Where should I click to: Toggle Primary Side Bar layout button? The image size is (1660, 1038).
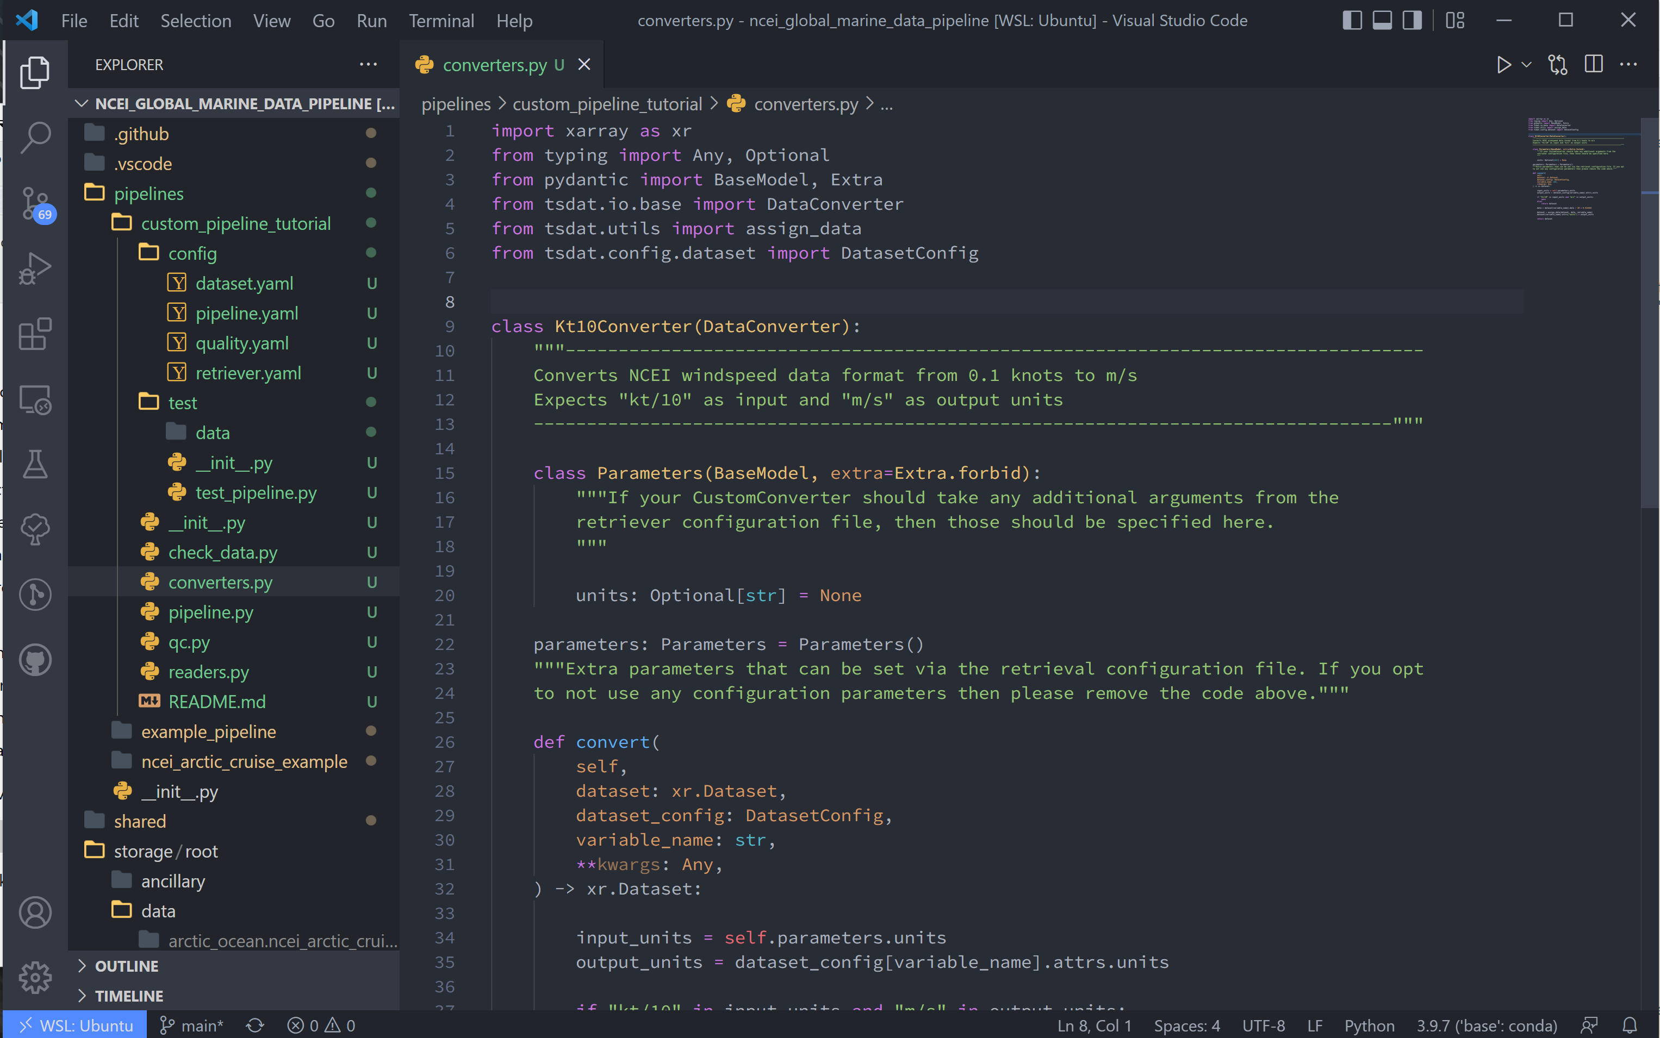[x=1352, y=20]
